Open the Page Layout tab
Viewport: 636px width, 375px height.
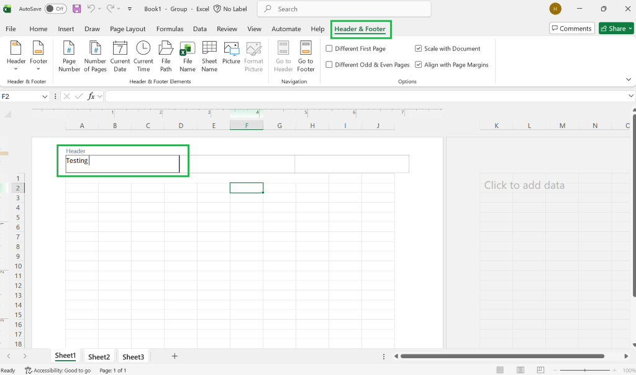coord(127,29)
